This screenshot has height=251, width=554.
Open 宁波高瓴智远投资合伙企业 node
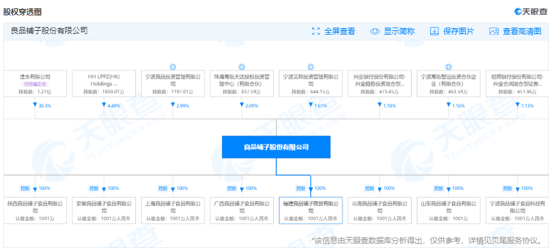[448, 83]
